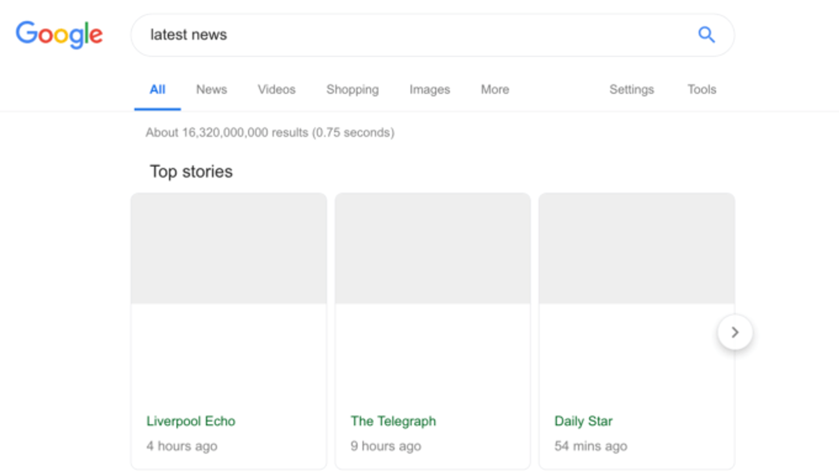Screen dimensions: 839x472
Task: Click the Top stories heading
Action: click(191, 171)
